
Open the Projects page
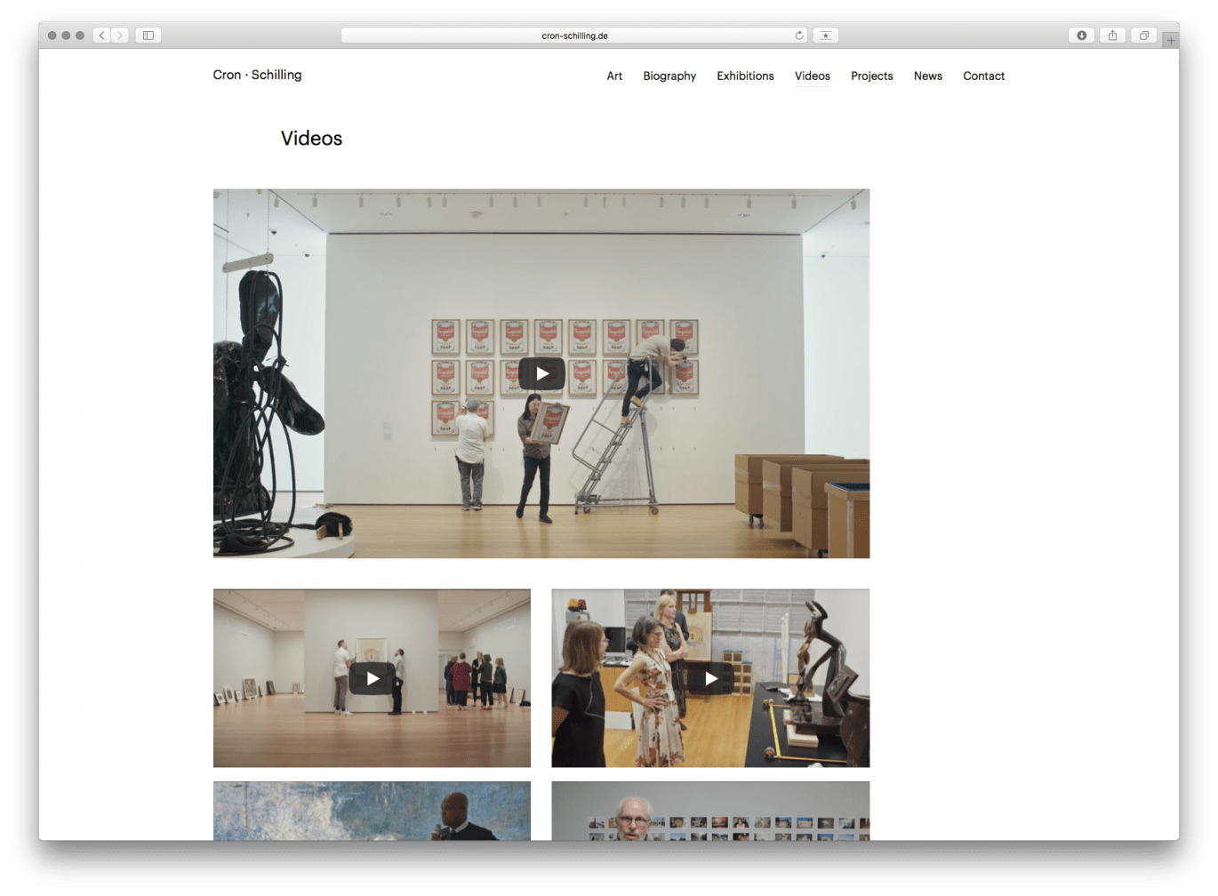(872, 76)
